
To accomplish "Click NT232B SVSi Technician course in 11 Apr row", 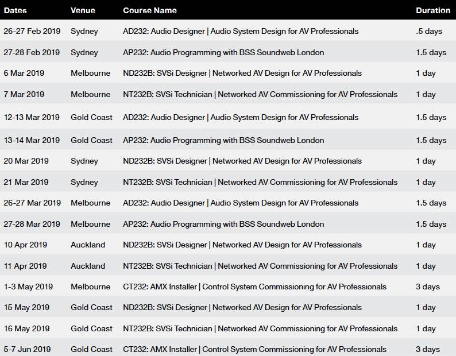I will tap(260, 266).
